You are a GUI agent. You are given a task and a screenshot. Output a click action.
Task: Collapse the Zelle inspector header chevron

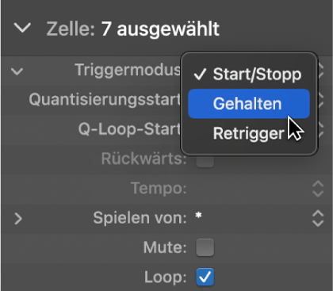(x=22, y=28)
